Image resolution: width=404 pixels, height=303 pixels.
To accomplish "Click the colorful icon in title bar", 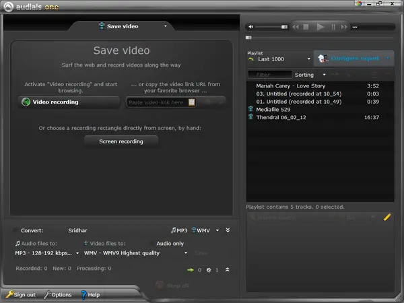I will point(359,3).
